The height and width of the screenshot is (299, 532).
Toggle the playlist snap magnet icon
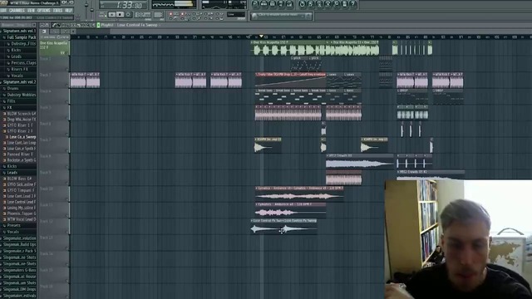point(47,25)
